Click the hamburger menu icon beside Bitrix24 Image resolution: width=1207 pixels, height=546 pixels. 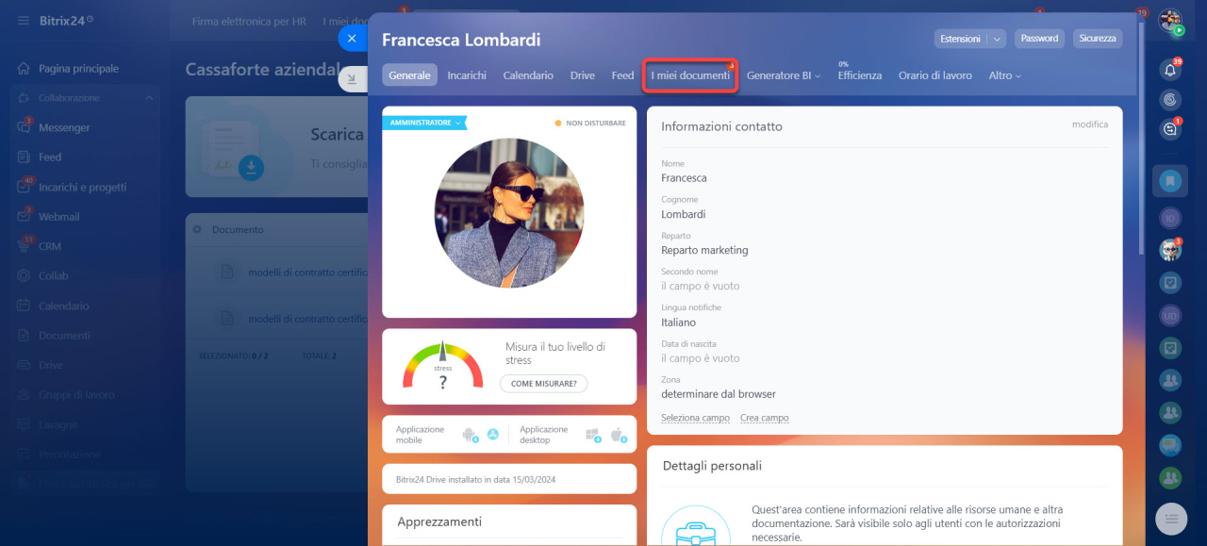[x=24, y=20]
